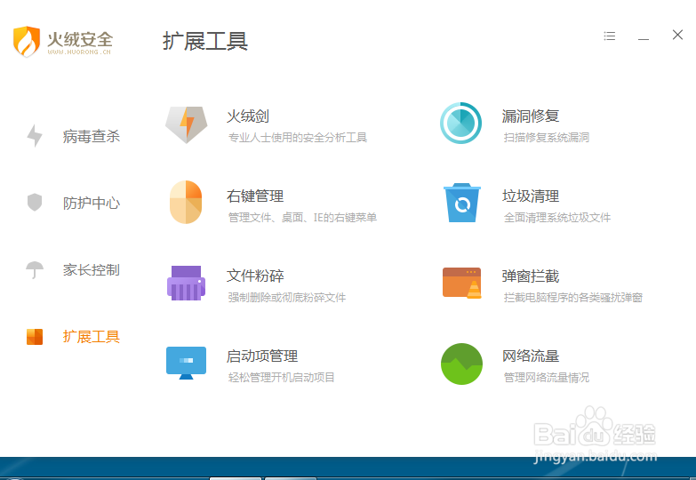Open the 火绒剑 security analysis tool icon
The width and height of the screenshot is (696, 480).
pos(187,124)
